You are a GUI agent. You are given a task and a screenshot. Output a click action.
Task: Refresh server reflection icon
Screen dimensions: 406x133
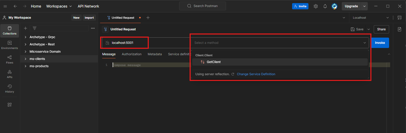coord(233,74)
